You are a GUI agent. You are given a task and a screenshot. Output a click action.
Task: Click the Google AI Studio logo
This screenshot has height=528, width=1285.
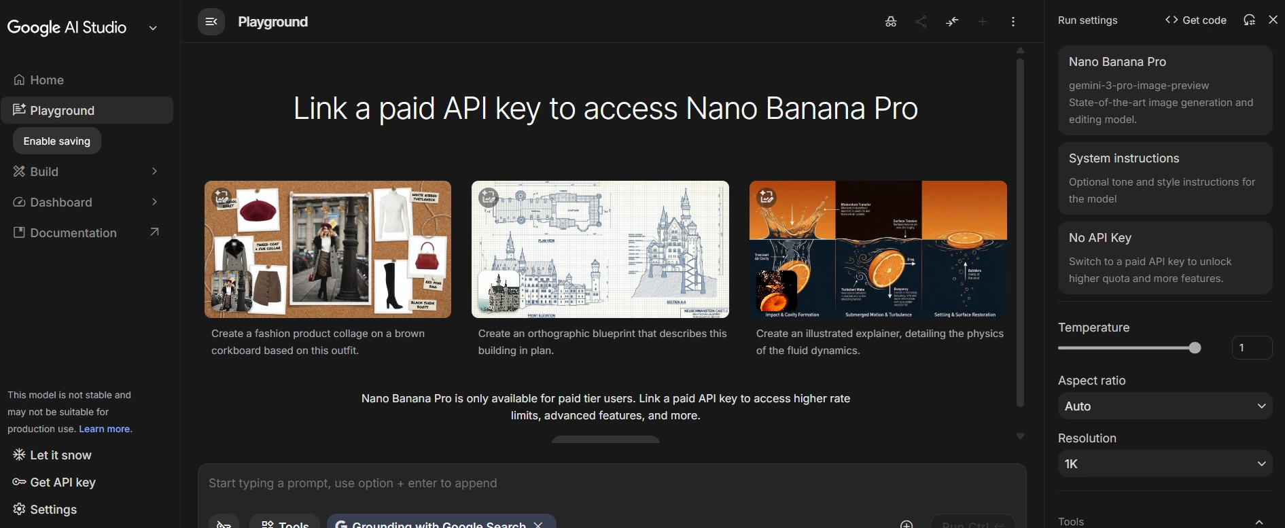coord(67,27)
